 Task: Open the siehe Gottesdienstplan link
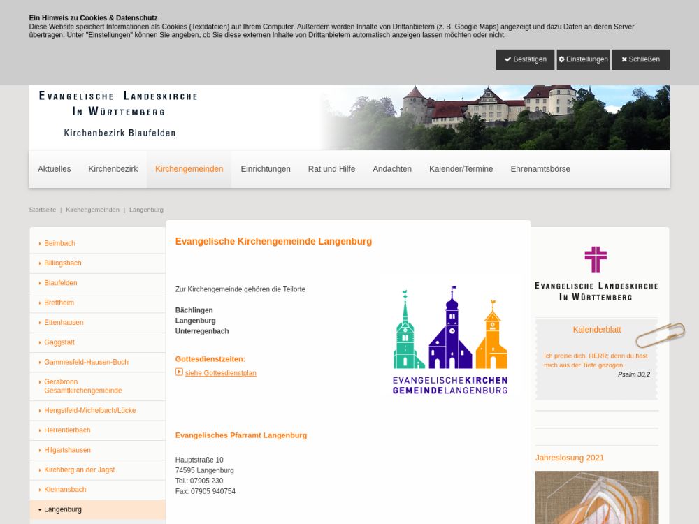(x=220, y=373)
